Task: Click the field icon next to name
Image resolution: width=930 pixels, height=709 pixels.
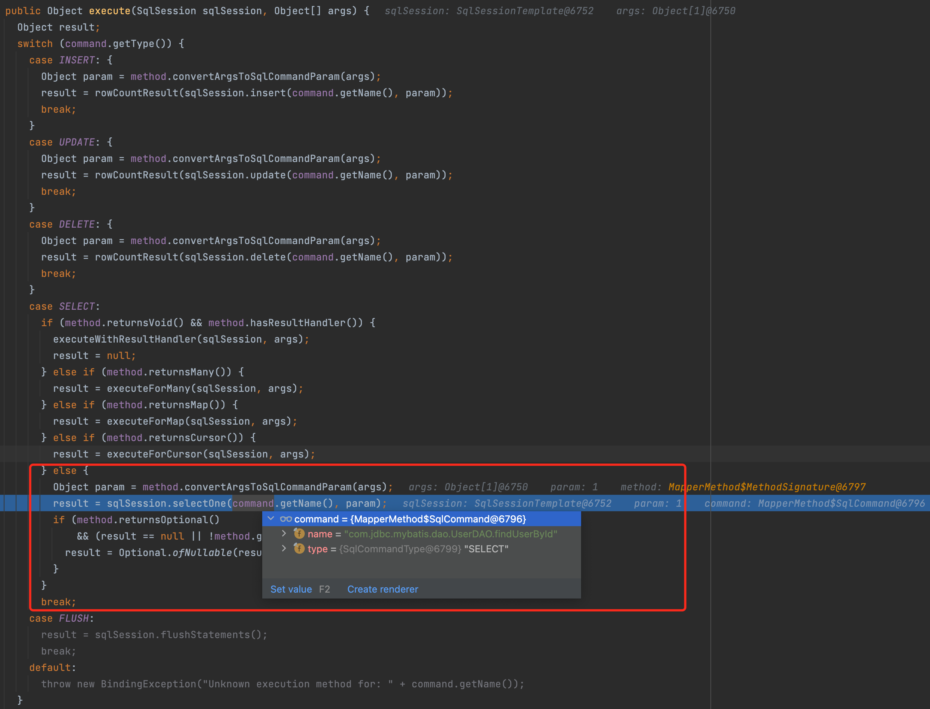Action: point(299,534)
